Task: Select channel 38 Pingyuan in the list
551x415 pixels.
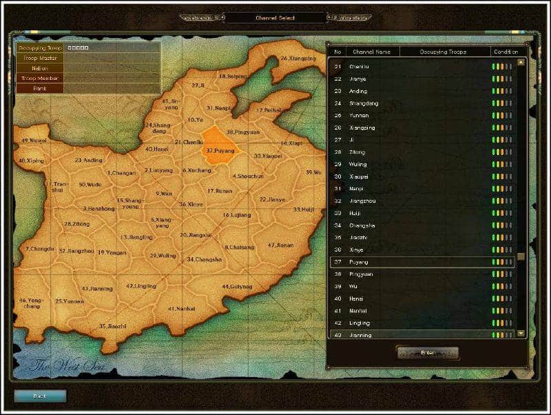Action: point(422,274)
